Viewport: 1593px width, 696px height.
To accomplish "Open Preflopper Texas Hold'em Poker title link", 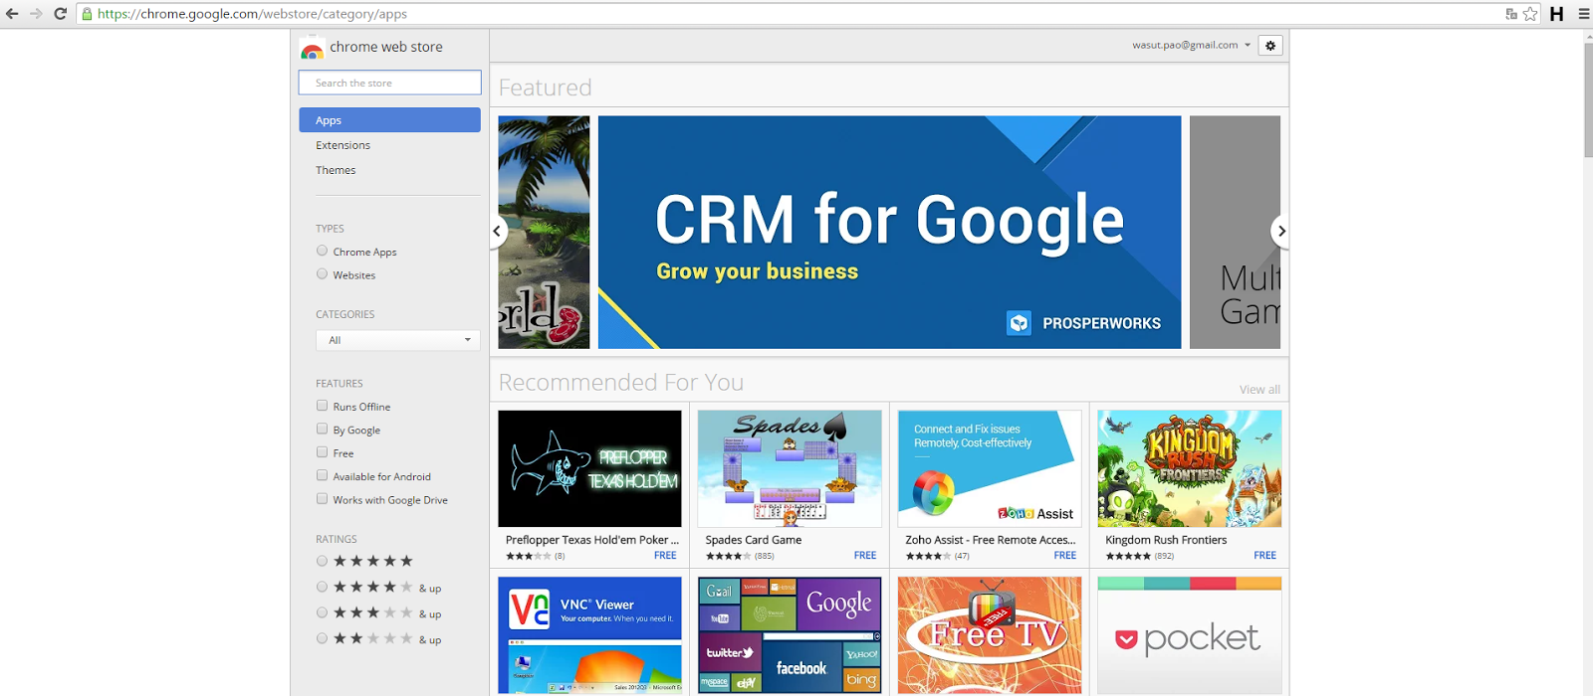I will 592,540.
